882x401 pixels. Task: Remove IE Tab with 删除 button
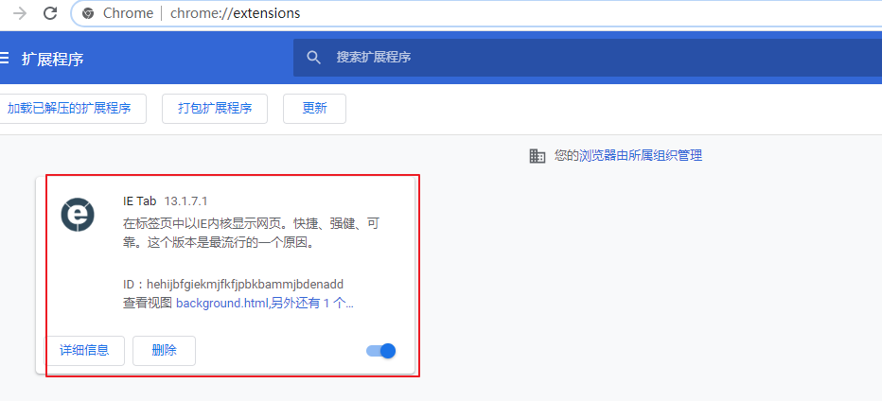point(165,350)
